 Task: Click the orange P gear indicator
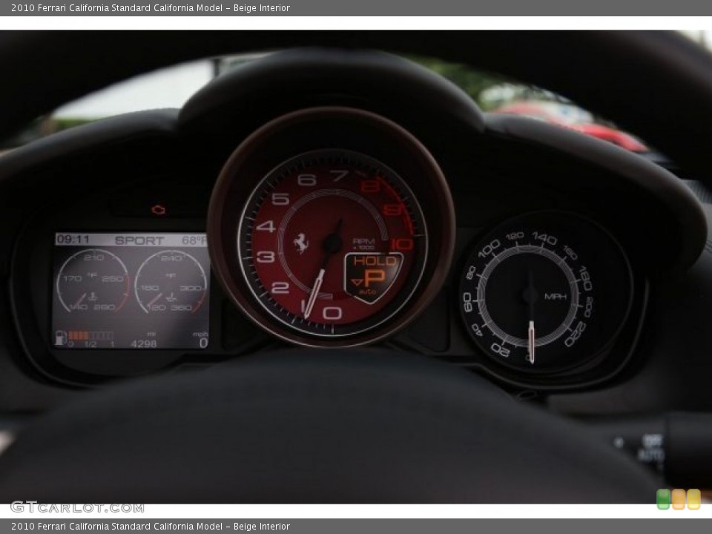tap(375, 277)
